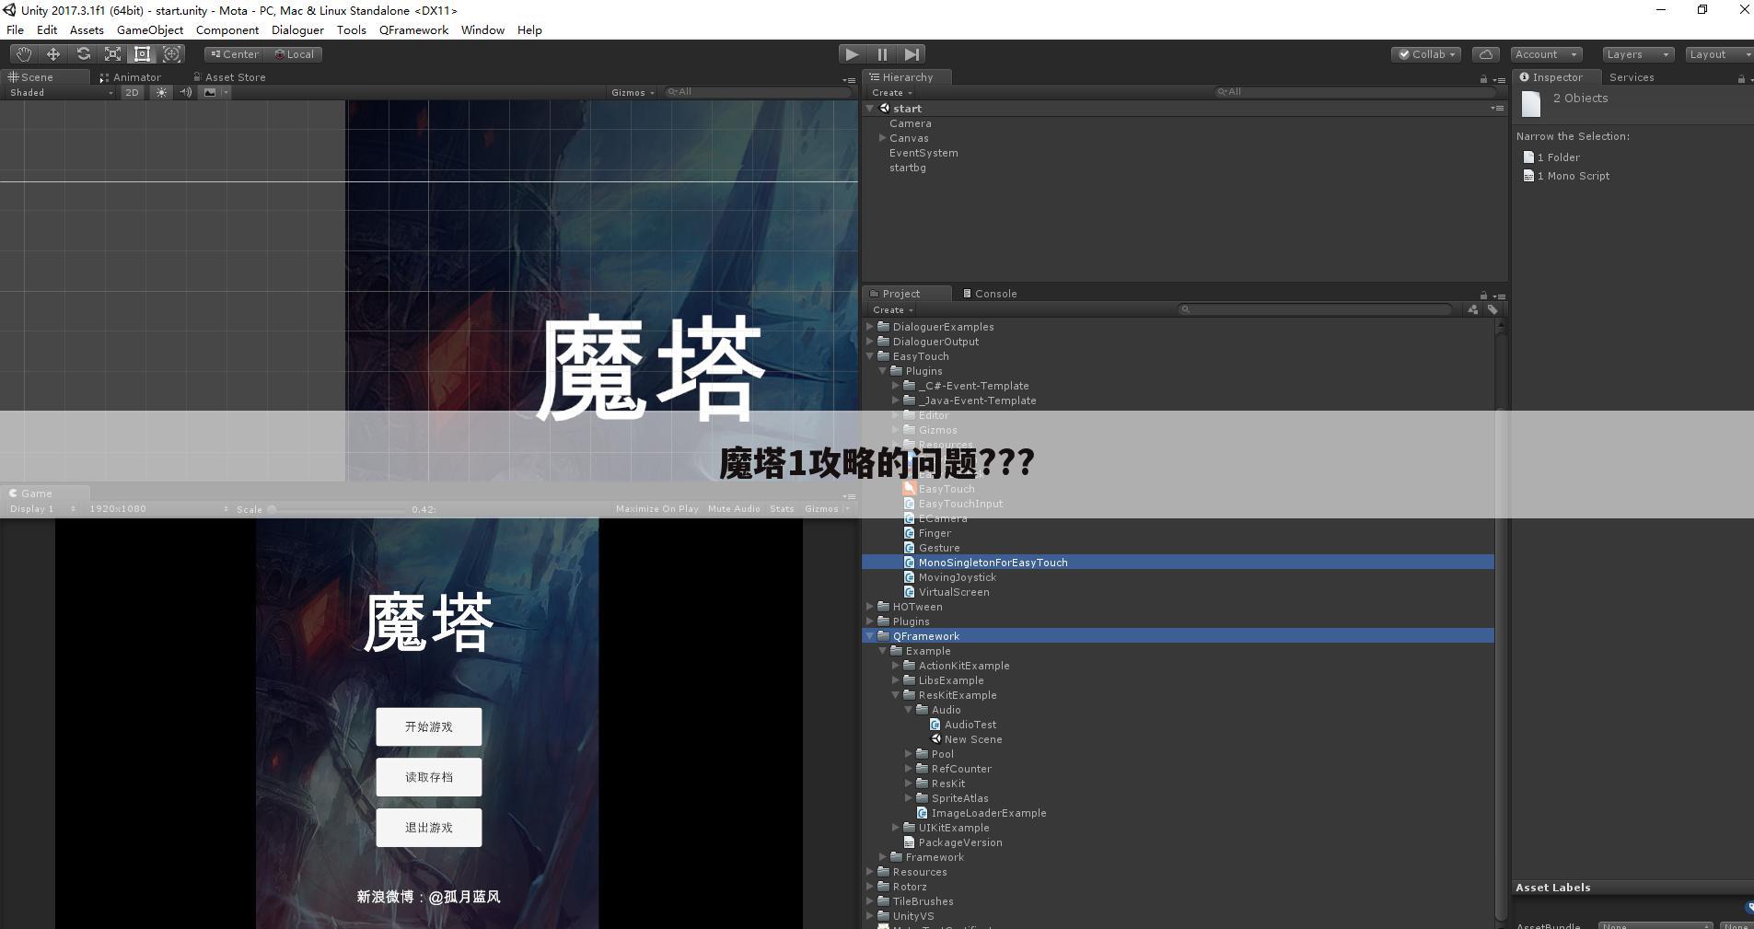This screenshot has height=929, width=1754.
Task: Click search-by-type filter icon in Project
Action: point(1473,310)
